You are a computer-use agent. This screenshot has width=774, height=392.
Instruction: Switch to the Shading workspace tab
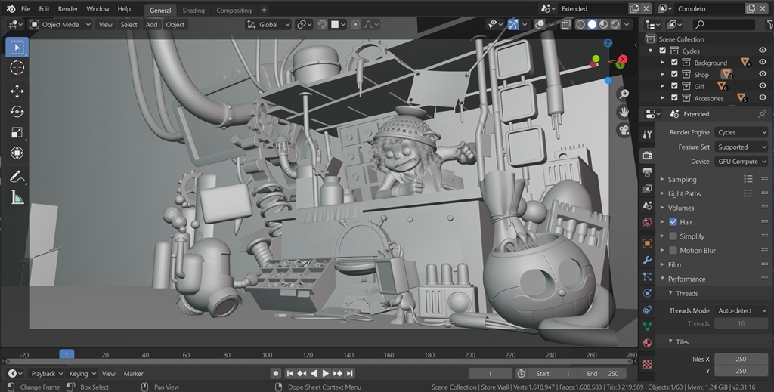point(193,11)
